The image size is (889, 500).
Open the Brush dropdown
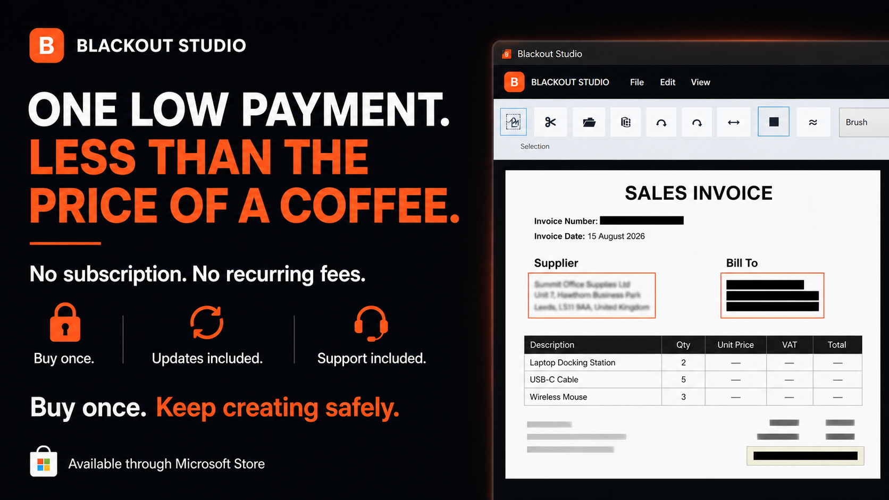(863, 122)
